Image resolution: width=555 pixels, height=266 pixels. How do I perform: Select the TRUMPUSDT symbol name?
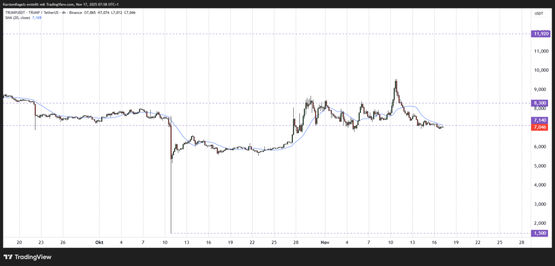pyautogui.click(x=15, y=12)
